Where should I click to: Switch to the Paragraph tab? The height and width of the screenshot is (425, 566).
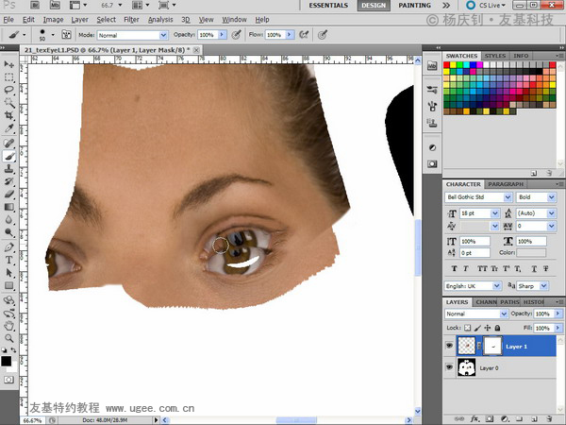coord(506,184)
